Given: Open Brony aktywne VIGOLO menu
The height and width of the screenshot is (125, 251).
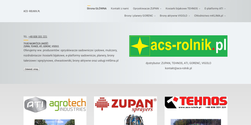Looking at the screenshot, I should [x=174, y=16].
